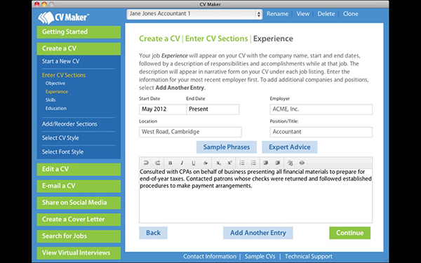Viewport: 421px width, 263px height.
Task: Open Sample CVs footer link
Action: coord(260,257)
